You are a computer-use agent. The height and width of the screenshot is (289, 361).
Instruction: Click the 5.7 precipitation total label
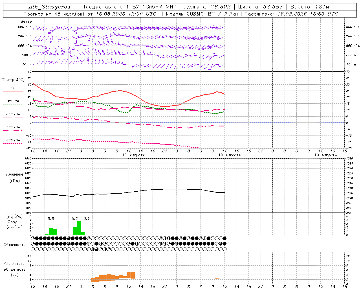[x=75, y=218]
